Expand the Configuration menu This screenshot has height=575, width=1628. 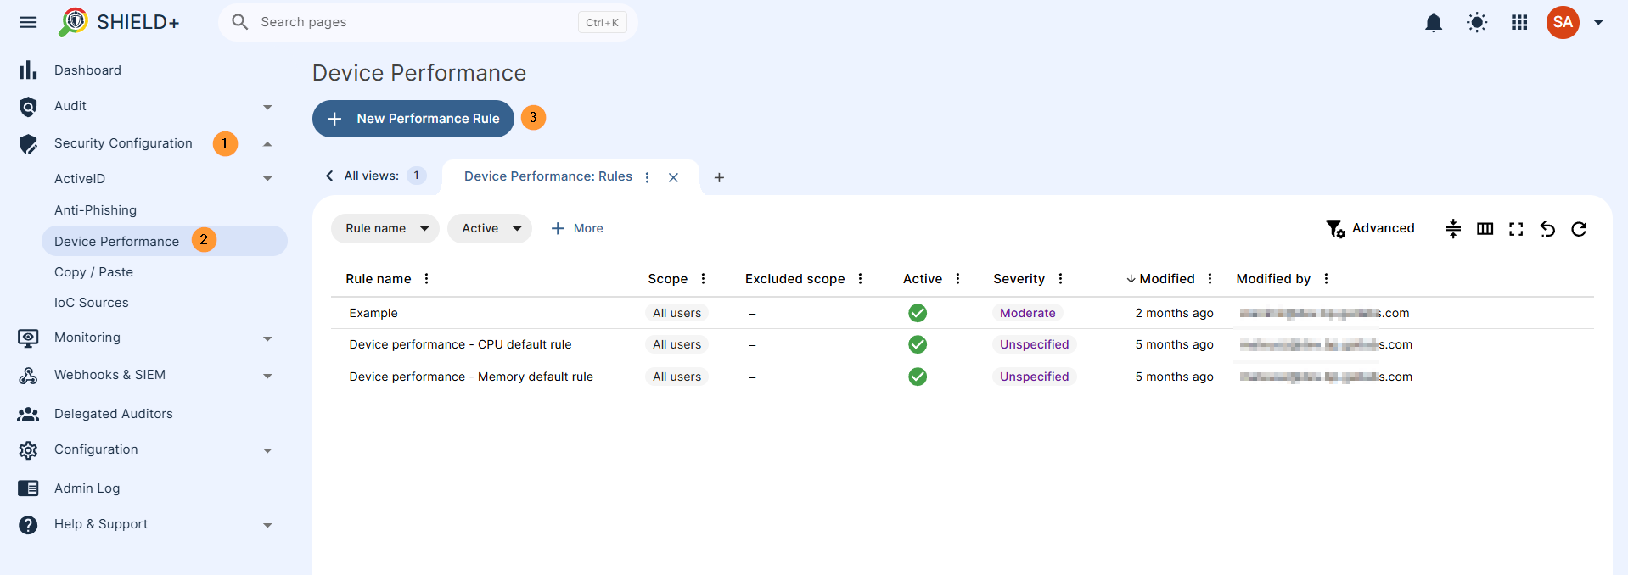coord(267,450)
